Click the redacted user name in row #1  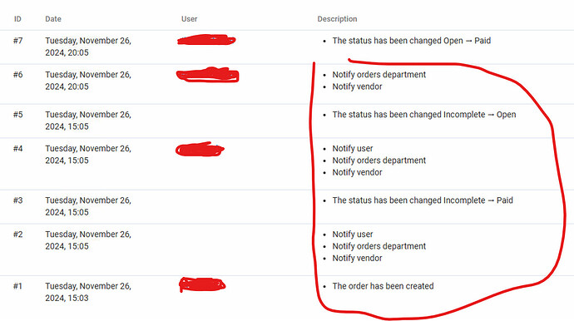coord(202,284)
